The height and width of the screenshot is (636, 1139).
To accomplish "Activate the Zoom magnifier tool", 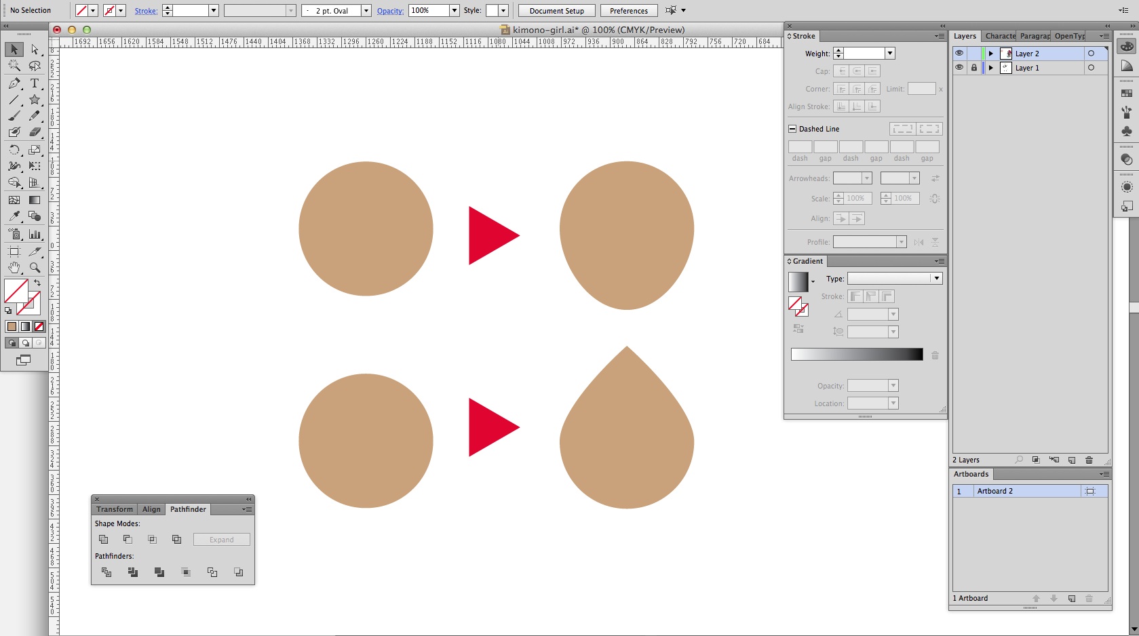I will click(x=35, y=268).
